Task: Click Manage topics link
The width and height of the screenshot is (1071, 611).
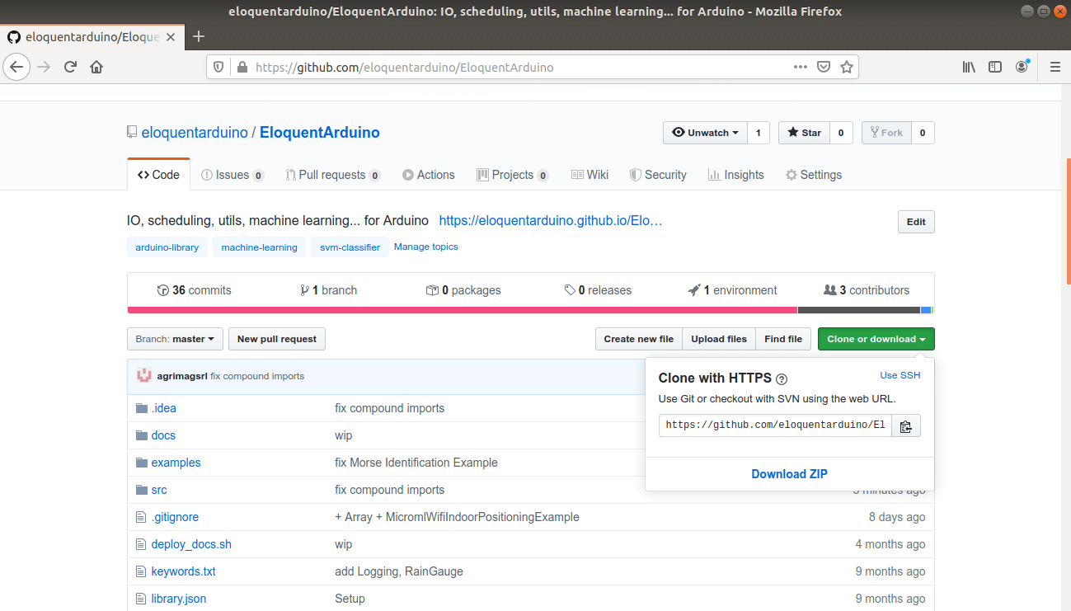Action: 425,247
